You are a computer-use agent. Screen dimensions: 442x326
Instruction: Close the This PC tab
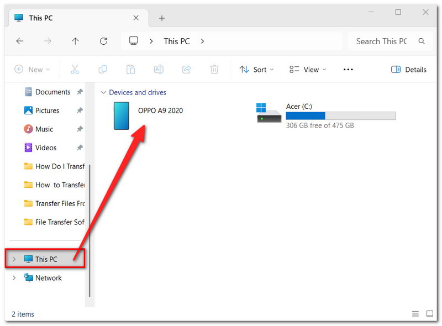(136, 18)
